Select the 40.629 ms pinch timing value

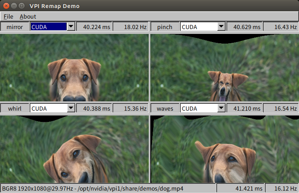coord(244,27)
